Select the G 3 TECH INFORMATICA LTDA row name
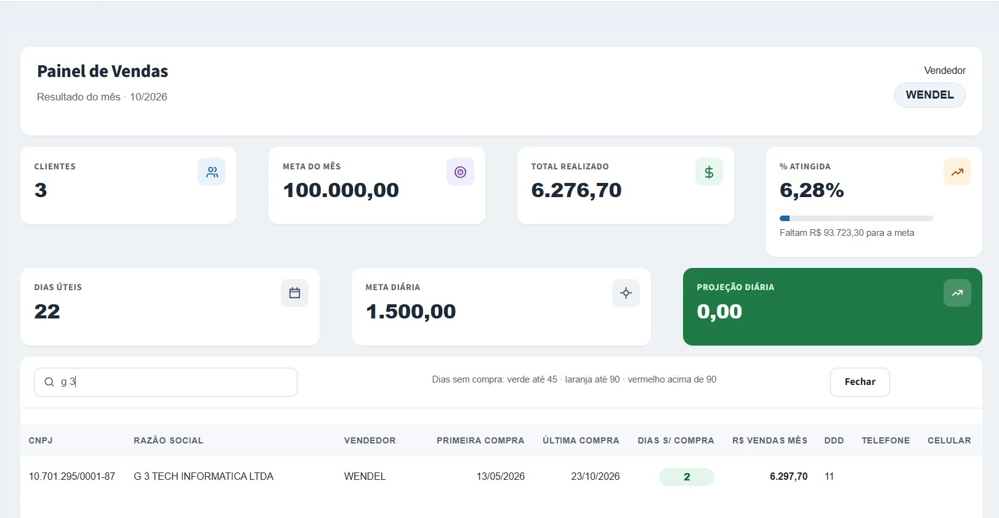The width and height of the screenshot is (999, 518). 203,476
